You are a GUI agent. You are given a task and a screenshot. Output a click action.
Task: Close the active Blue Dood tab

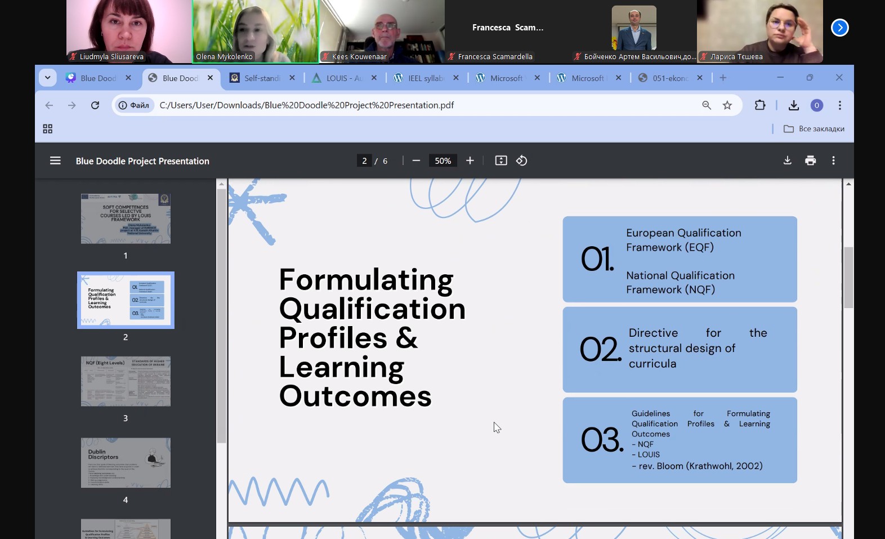point(210,78)
